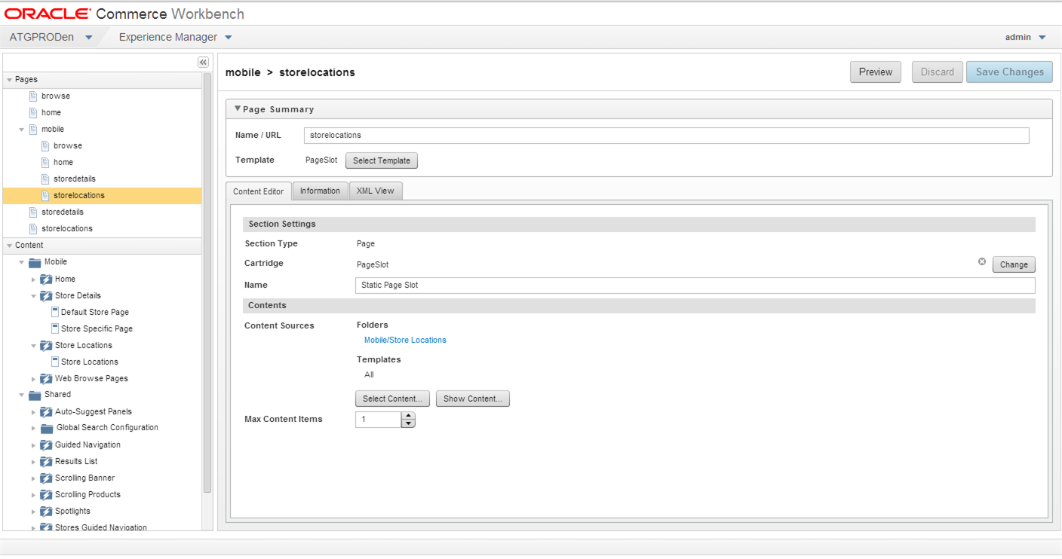Increase Max Content Items with up arrow
The image size is (1062, 559).
pos(408,415)
